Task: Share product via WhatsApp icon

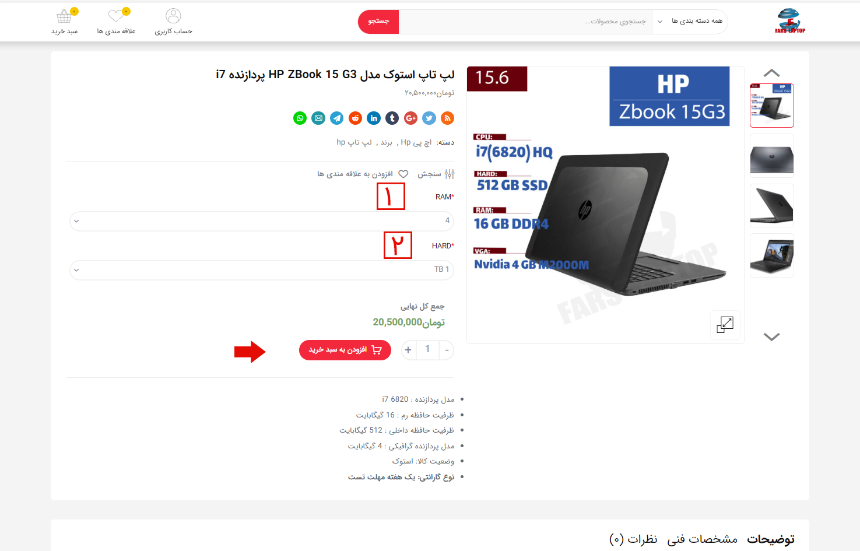Action: tap(300, 118)
